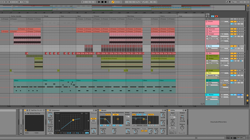The width and height of the screenshot is (250, 140).
Task: Solo the Kick track
Action: 239,31
